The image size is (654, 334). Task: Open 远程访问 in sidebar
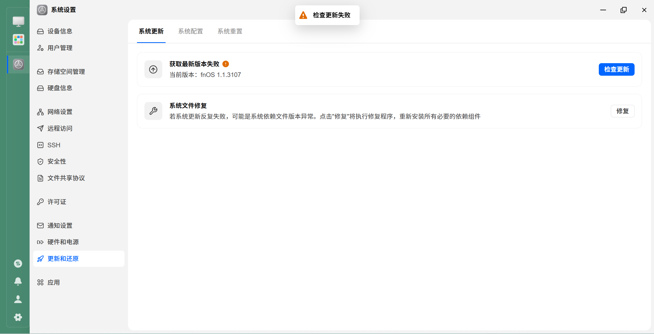(x=79, y=128)
